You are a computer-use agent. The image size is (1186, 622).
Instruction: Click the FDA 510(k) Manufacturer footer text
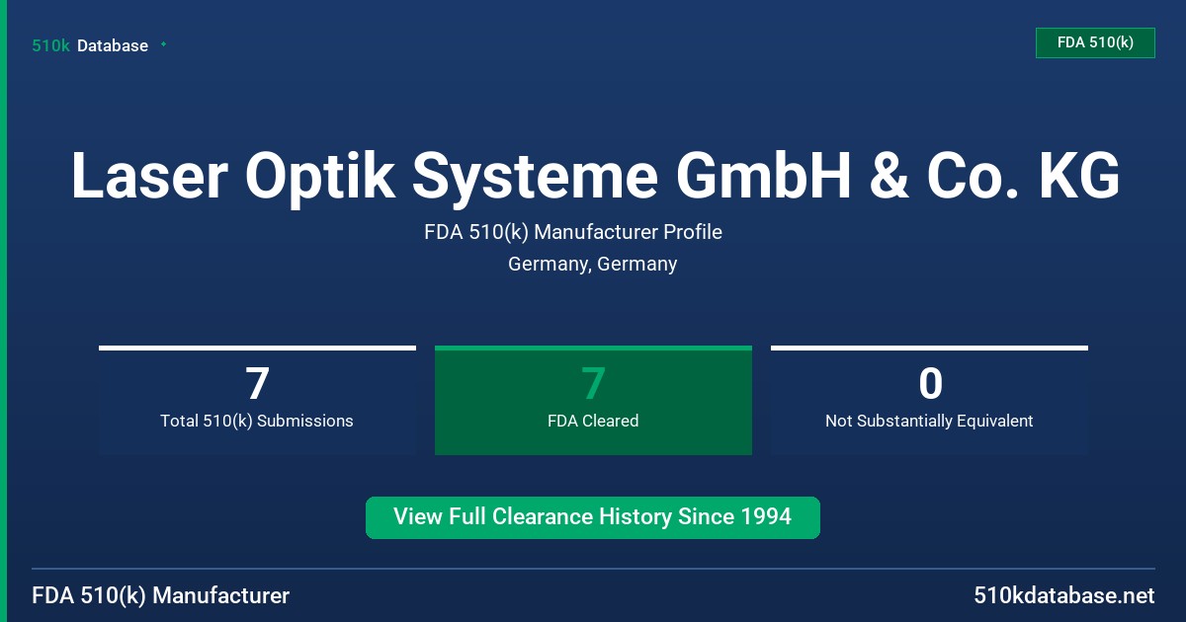[161, 595]
